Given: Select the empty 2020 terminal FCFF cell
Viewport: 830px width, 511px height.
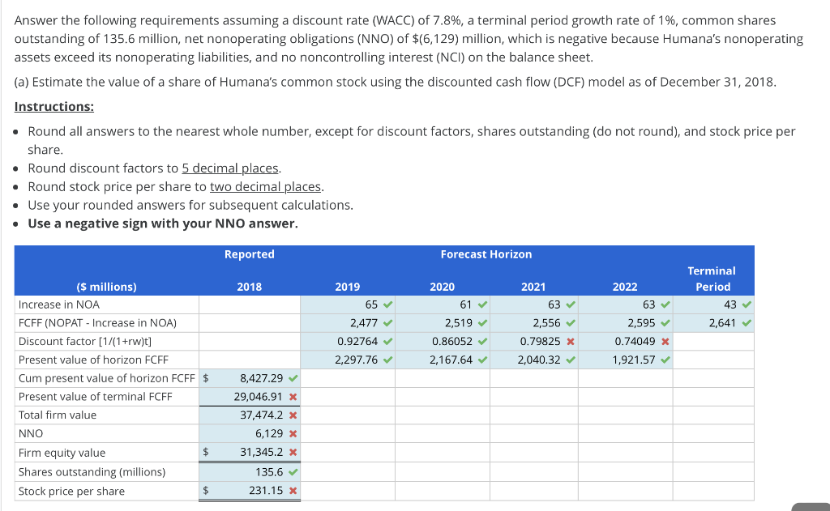Looking at the screenshot, I should tap(442, 397).
